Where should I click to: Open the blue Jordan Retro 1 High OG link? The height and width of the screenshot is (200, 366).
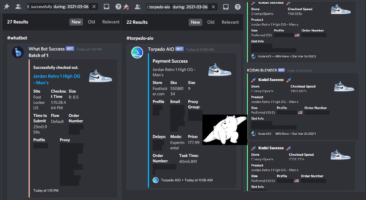(57, 79)
